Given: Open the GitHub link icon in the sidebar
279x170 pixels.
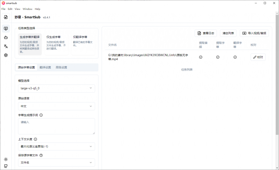Looking at the screenshot, I should click(x=6, y=166).
